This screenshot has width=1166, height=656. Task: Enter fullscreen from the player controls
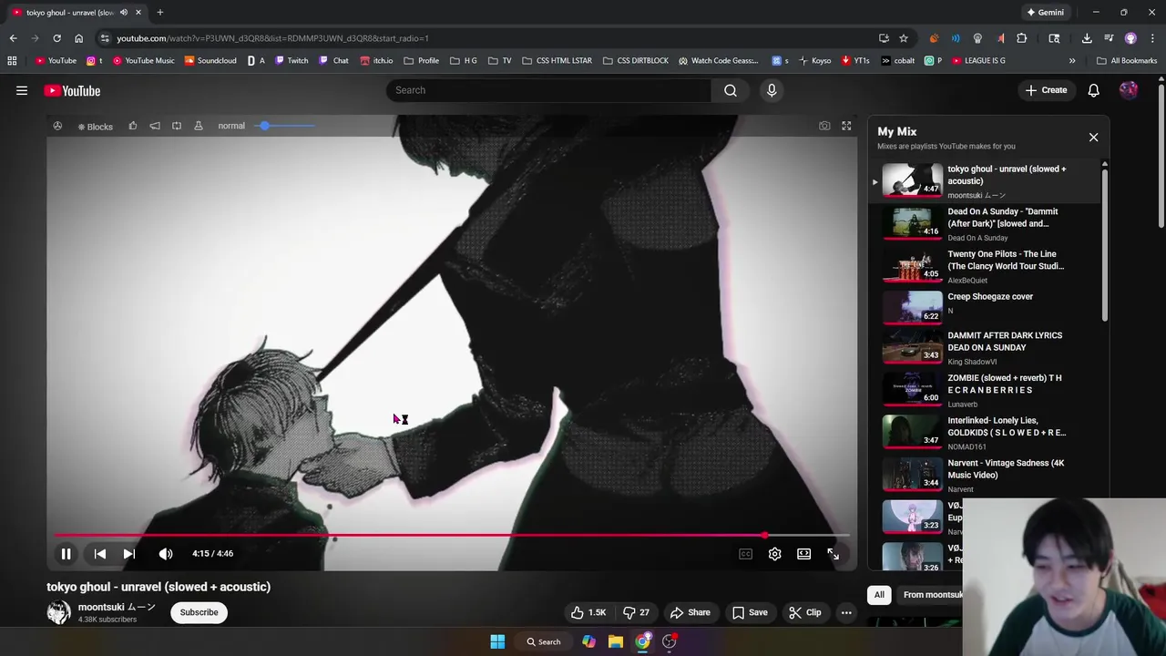click(x=833, y=553)
